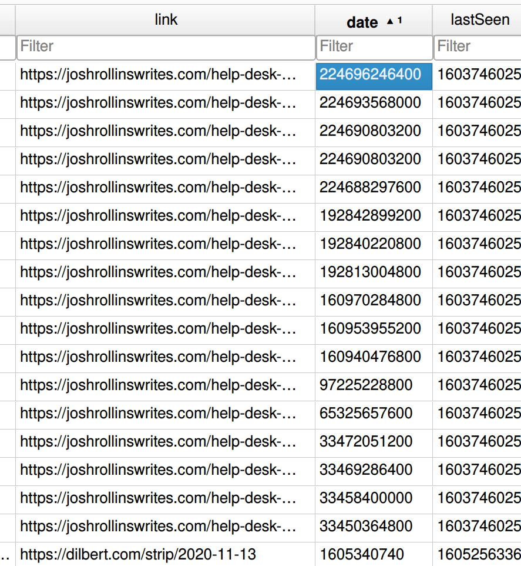The width and height of the screenshot is (521, 566).
Task: Click the sort ascending arrow in date header
Action: click(390, 21)
